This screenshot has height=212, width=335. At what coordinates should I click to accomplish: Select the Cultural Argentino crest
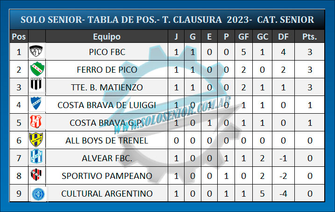(36, 193)
